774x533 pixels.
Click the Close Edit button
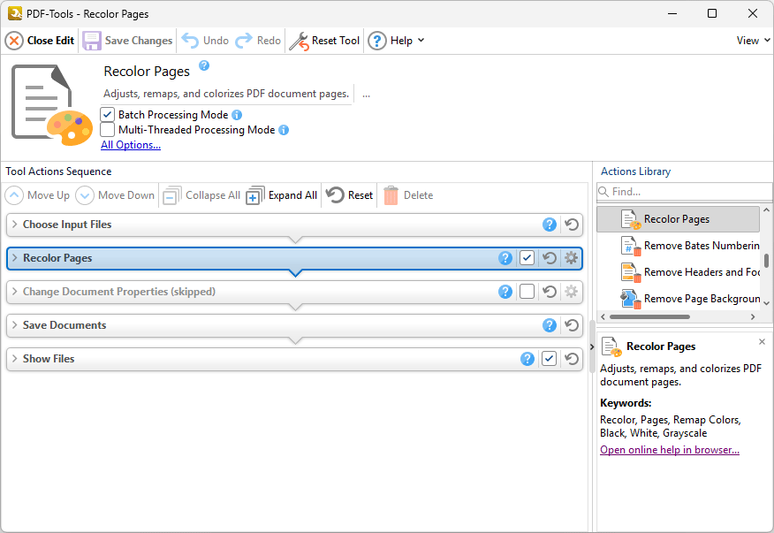(40, 41)
